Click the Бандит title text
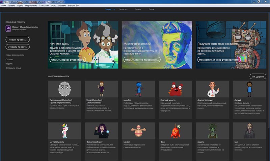Screen dimensions: 270x161 pos(127,142)
